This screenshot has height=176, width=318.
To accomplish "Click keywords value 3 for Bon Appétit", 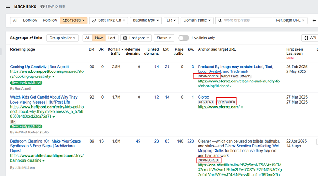I will (x=193, y=67).
